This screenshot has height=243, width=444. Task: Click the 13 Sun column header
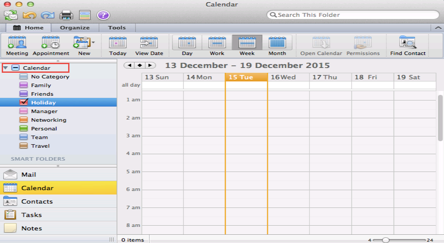click(x=162, y=77)
